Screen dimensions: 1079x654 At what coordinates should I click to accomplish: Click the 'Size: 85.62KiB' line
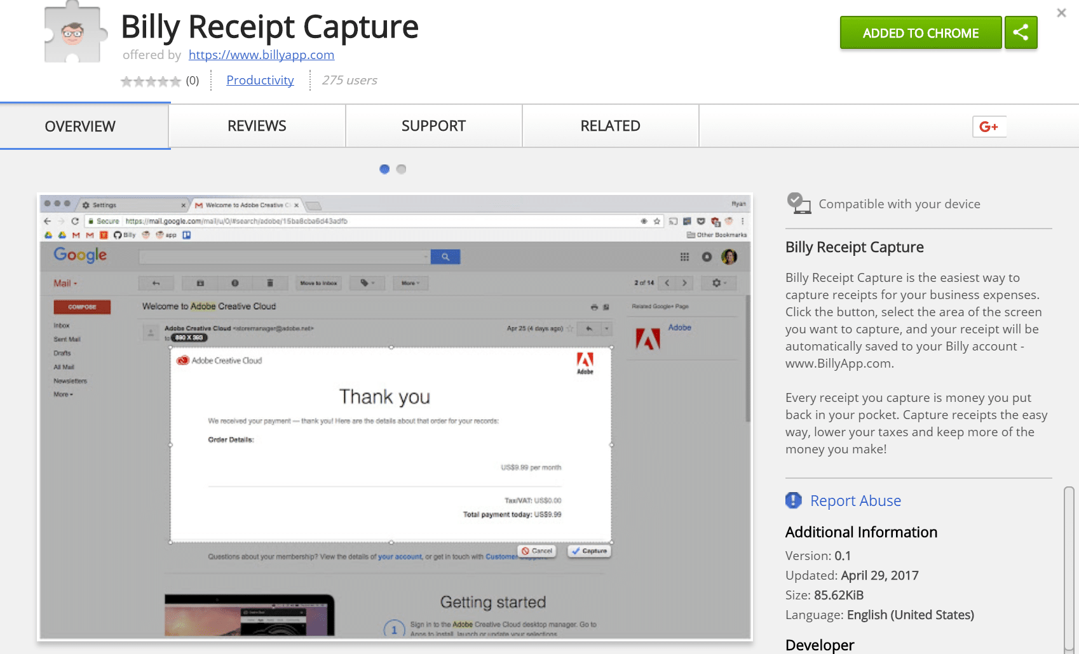824,595
